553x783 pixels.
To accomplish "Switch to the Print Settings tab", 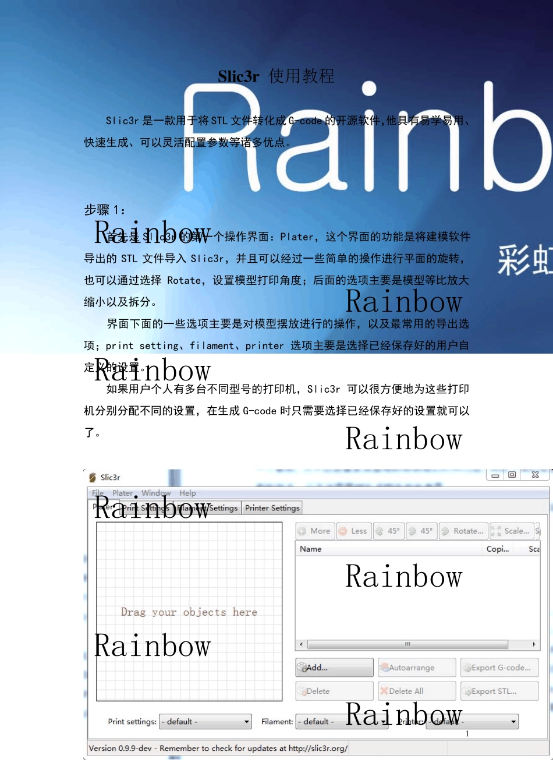I will point(146,508).
